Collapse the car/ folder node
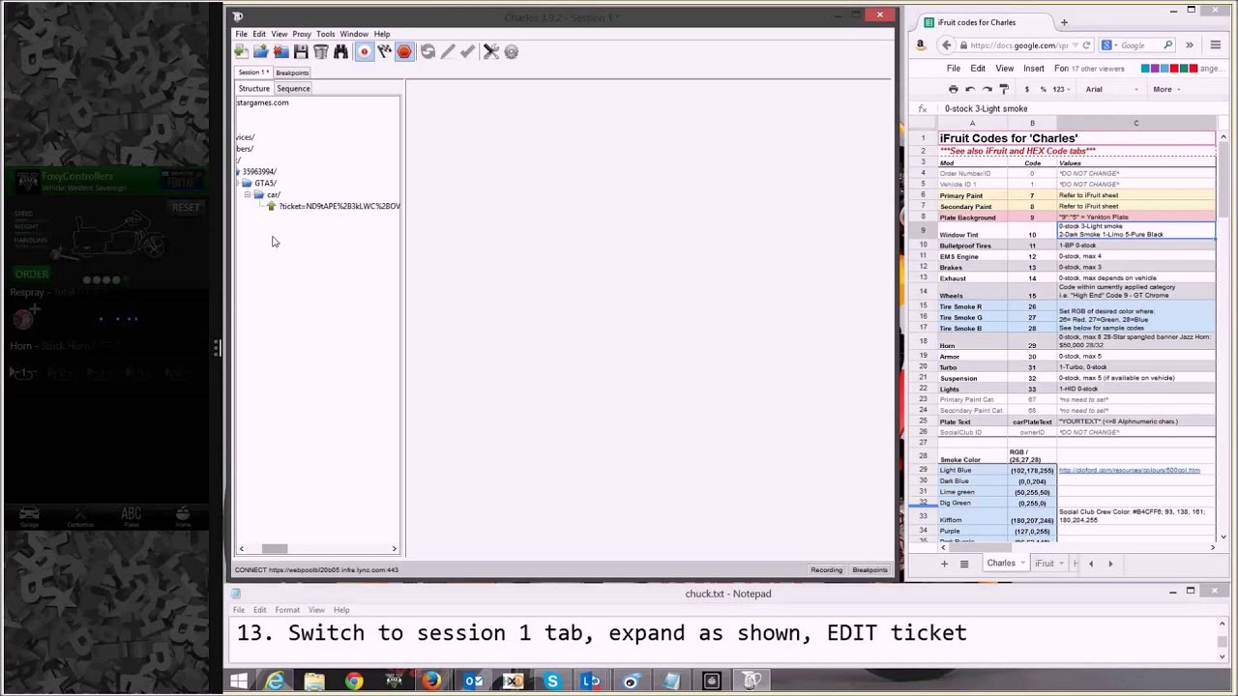This screenshot has height=696, width=1238. pos(248,194)
